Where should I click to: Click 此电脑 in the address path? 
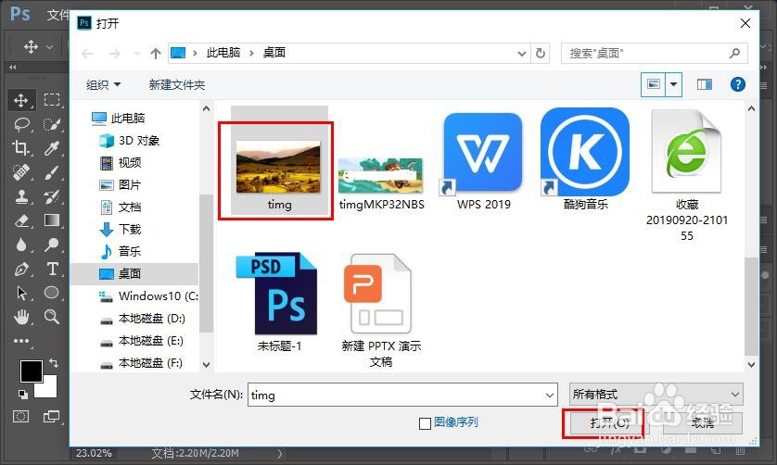pos(223,53)
